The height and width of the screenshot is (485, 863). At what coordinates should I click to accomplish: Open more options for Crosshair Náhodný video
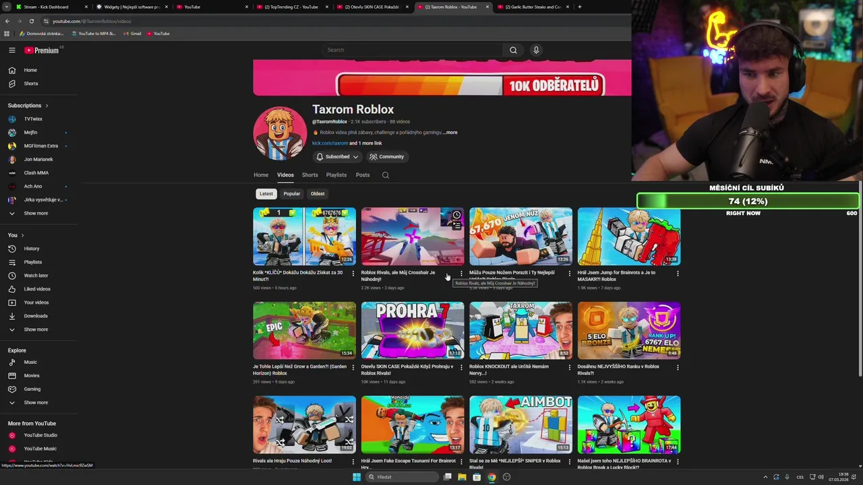pyautogui.click(x=461, y=273)
